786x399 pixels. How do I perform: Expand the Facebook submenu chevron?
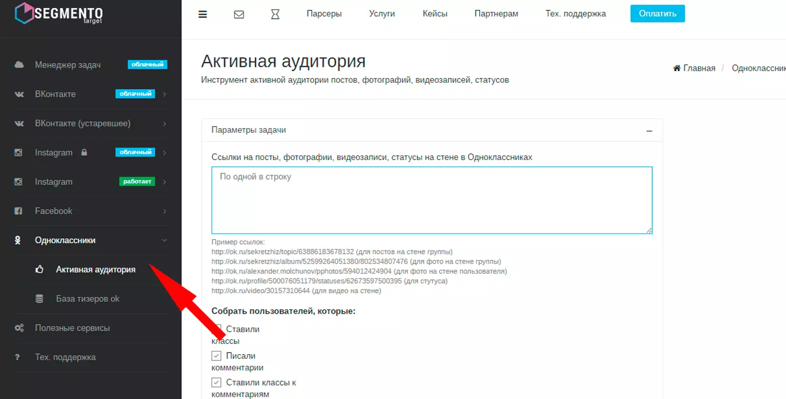point(165,211)
